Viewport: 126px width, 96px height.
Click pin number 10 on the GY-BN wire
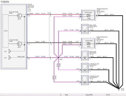pyautogui.click(x=51, y=44)
